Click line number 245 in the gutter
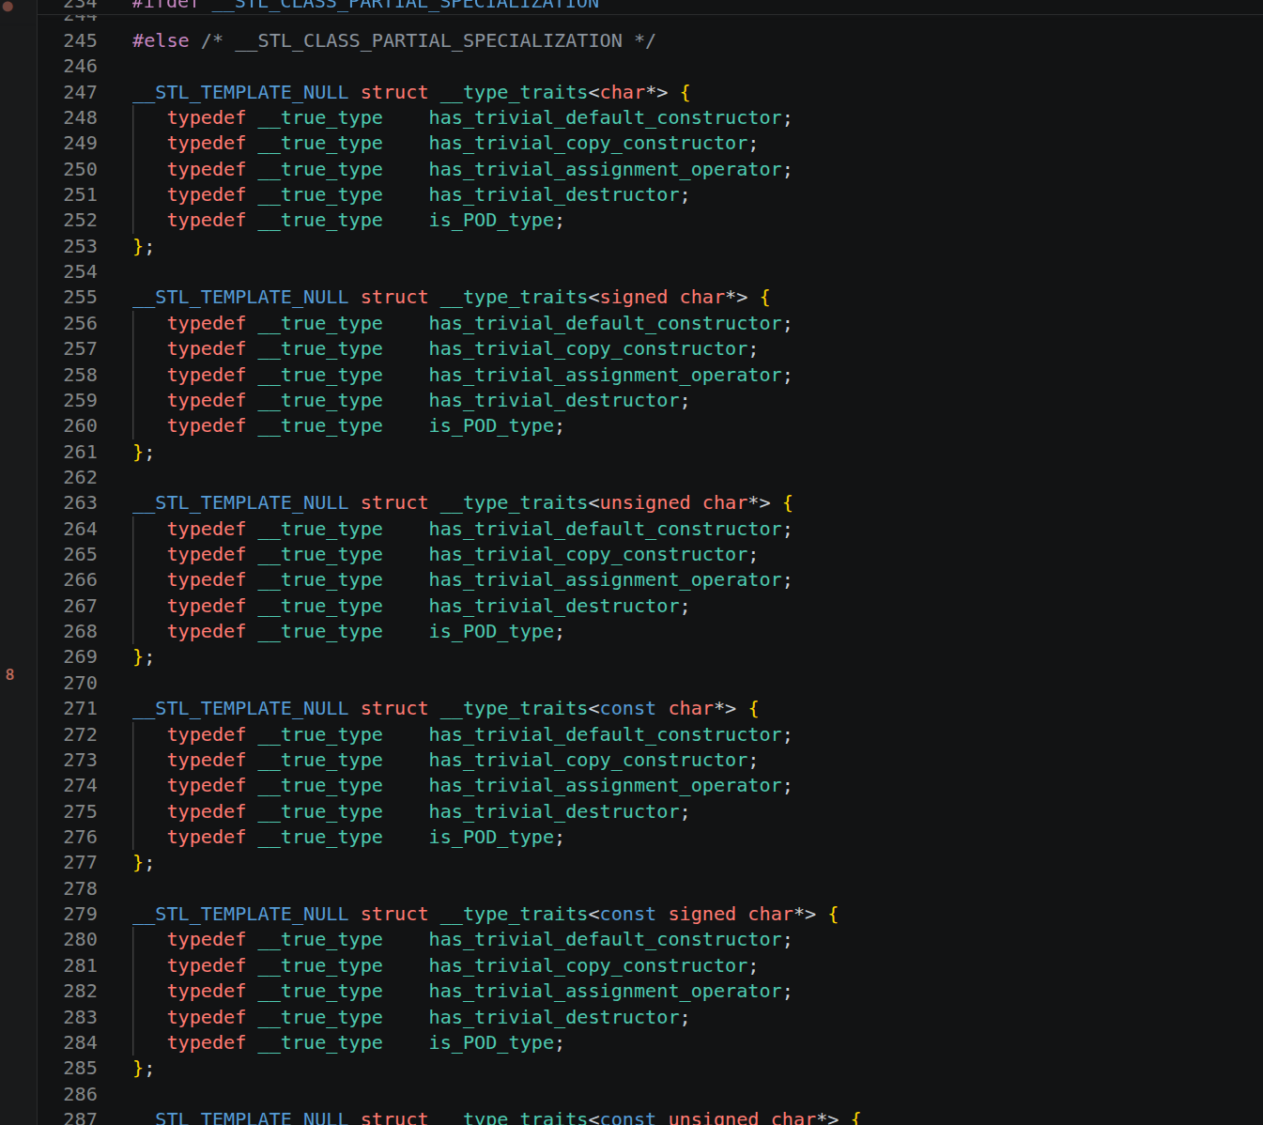Image resolution: width=1263 pixels, height=1125 pixels. point(80,41)
